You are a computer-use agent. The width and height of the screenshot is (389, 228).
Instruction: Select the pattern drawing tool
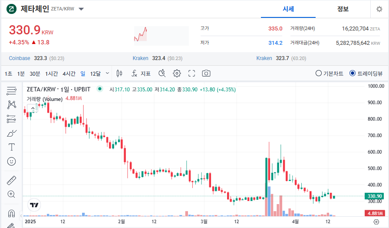11,105
